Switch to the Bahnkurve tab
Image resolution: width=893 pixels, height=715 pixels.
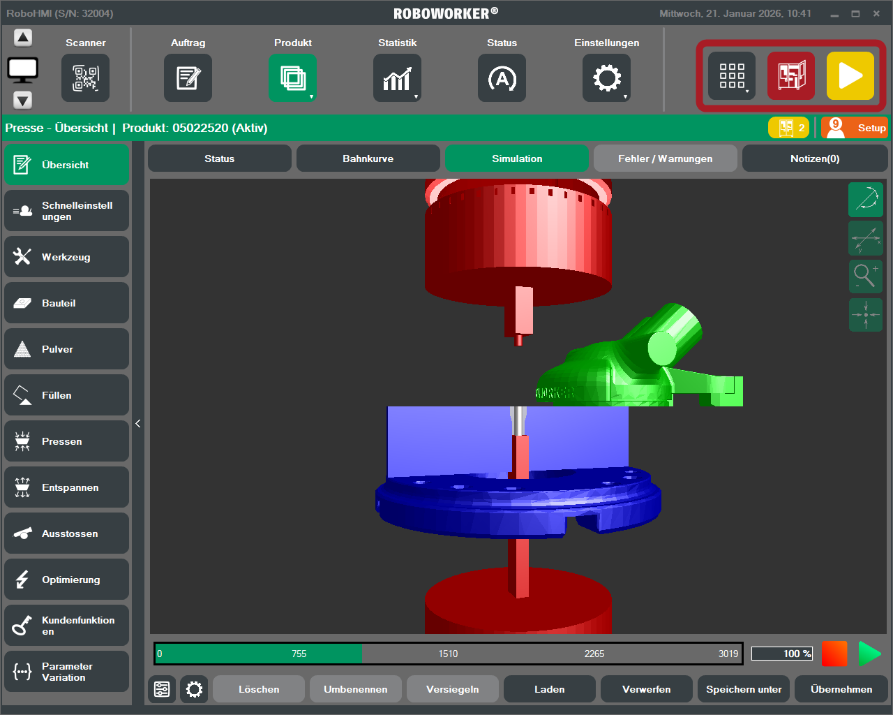368,159
